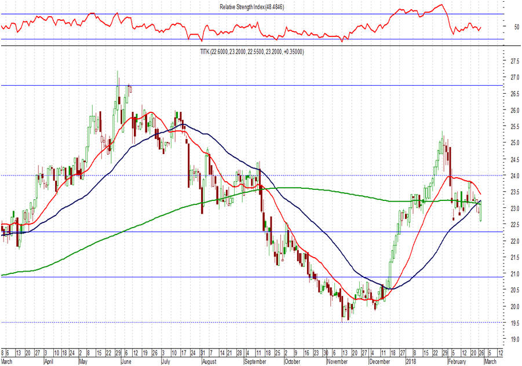The width and height of the screenshot is (522, 366).
Task: Click the 24.0 price axis label
Action: [514, 175]
